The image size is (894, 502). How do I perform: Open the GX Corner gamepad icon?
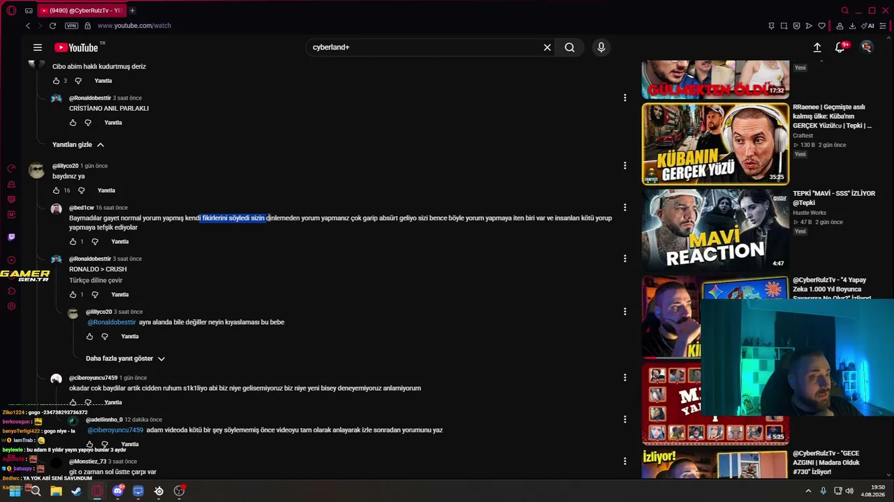coord(29,10)
